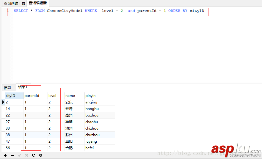Select pinyin cell hefei
The image size is (262, 159).
(x=100, y=148)
